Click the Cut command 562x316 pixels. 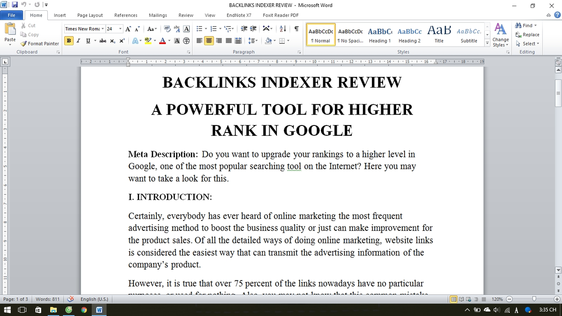[x=28, y=25]
